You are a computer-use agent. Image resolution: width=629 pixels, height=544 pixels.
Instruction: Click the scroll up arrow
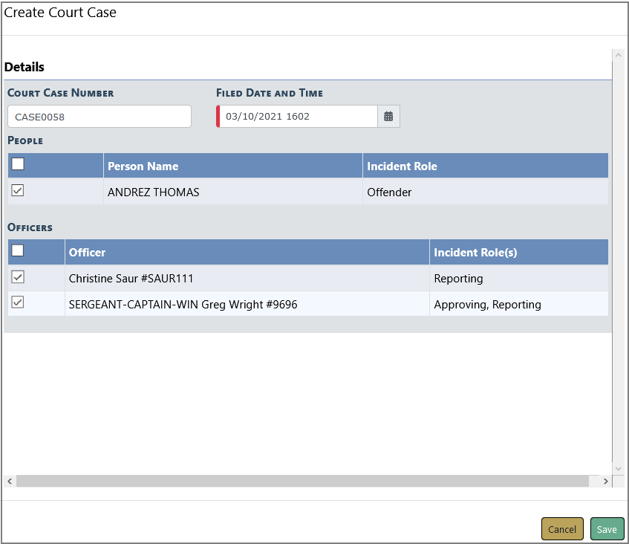[619, 56]
